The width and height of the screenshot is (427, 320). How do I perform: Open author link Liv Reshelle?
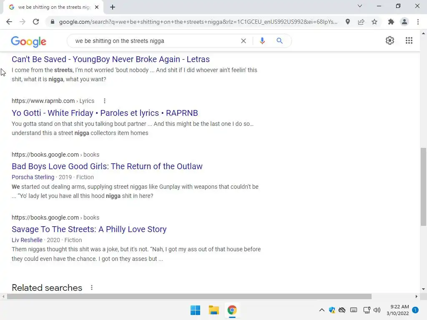point(27,240)
